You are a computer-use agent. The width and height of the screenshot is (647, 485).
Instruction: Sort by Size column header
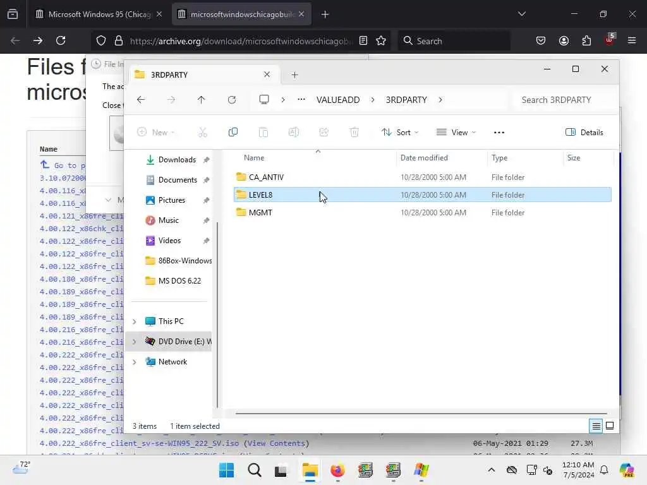click(574, 157)
